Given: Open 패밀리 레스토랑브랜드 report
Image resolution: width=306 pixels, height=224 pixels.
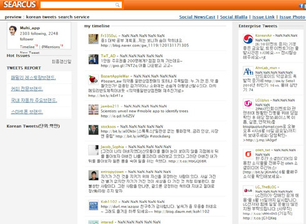Looking at the screenshot, I should click(33, 78).
